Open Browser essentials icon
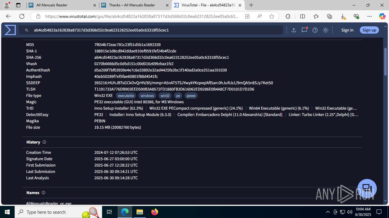Image resolution: width=389 pixels, height=218 pixels. pos(356,16)
